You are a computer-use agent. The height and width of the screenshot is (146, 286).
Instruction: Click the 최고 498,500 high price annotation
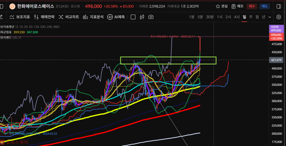175,37
